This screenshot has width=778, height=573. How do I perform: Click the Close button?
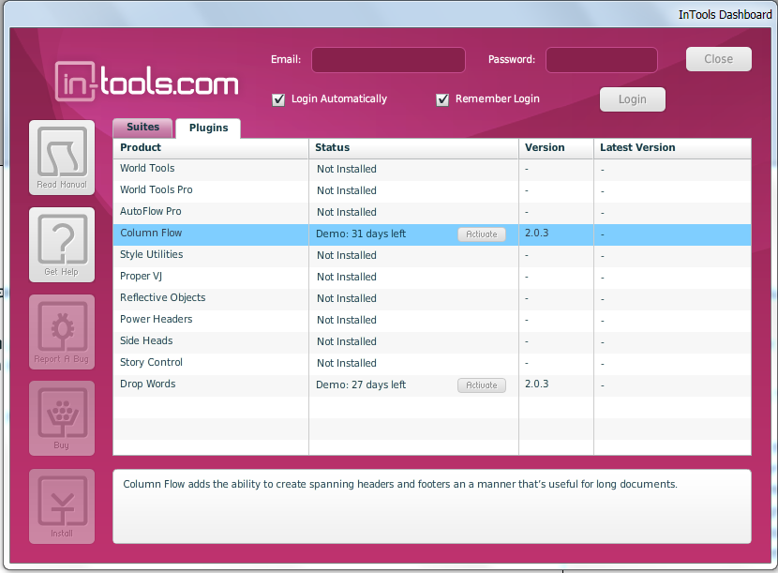[x=718, y=59]
